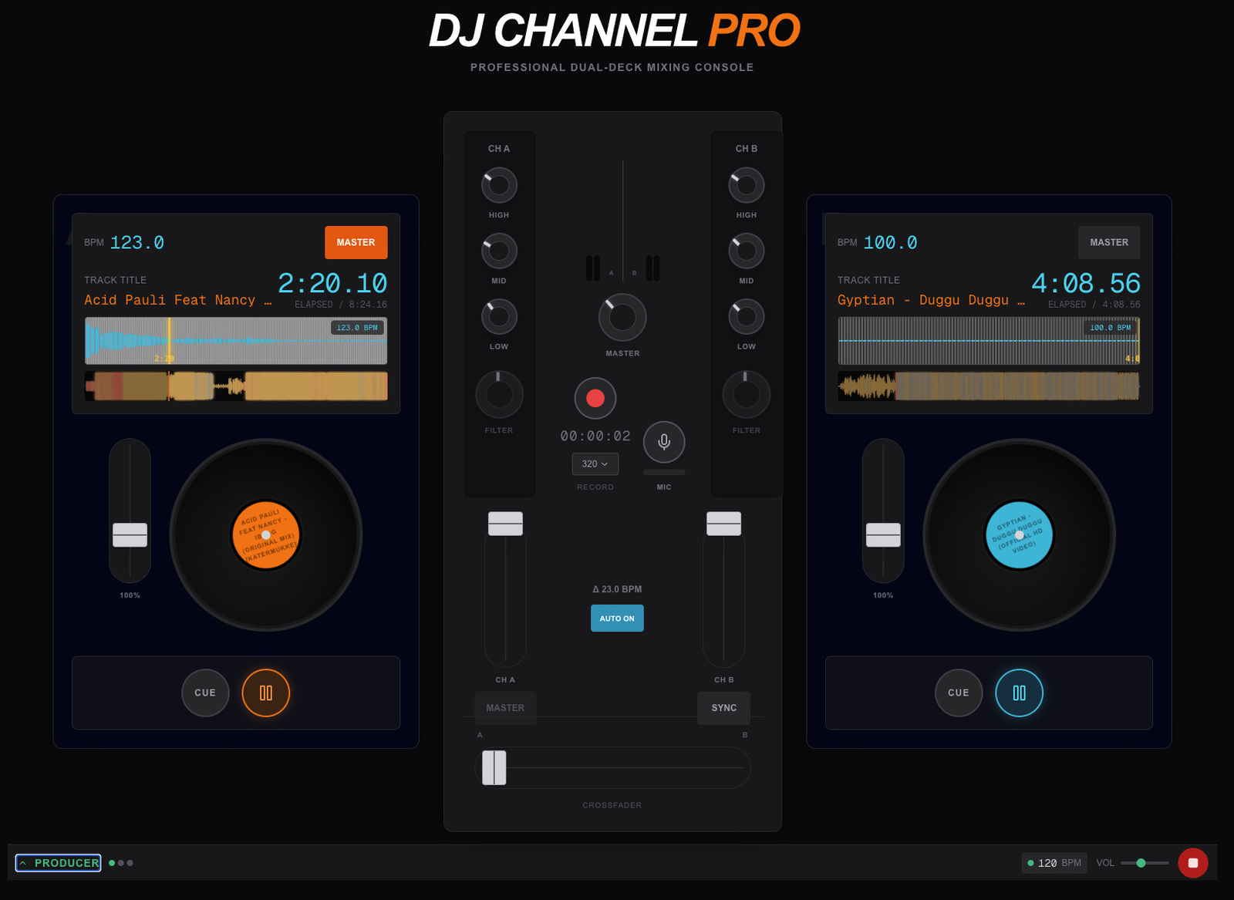The height and width of the screenshot is (900, 1234).
Task: Click the left deck BPM value 123.0
Action: click(137, 242)
